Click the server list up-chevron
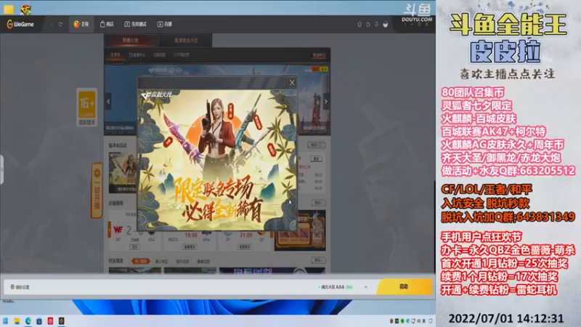 point(366,287)
